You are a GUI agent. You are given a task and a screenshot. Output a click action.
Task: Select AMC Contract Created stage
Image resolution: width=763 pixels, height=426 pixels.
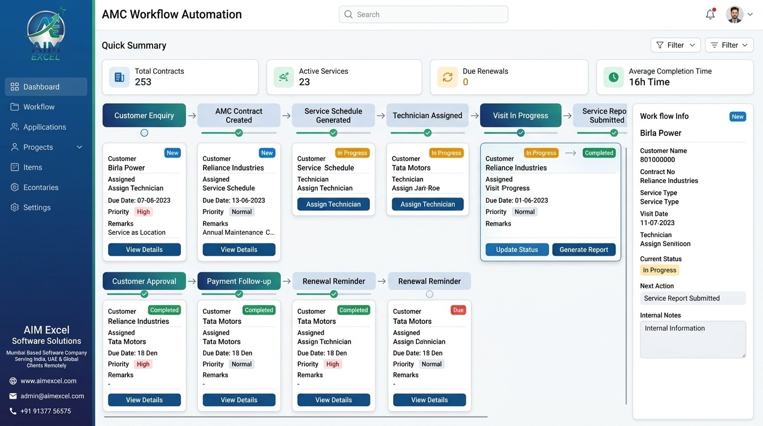[239, 115]
